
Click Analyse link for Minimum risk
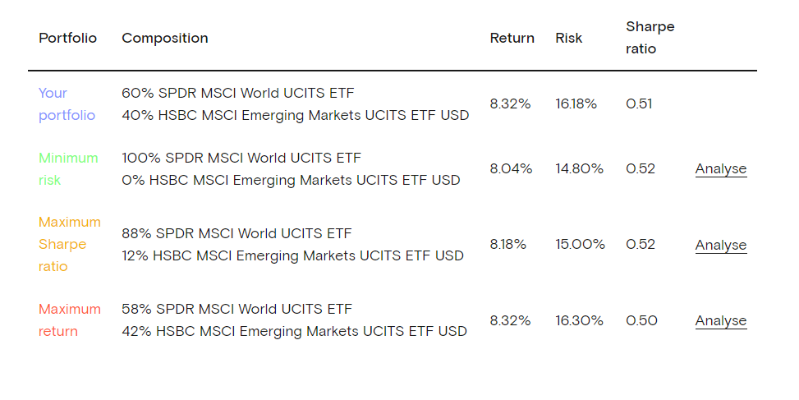(x=720, y=169)
